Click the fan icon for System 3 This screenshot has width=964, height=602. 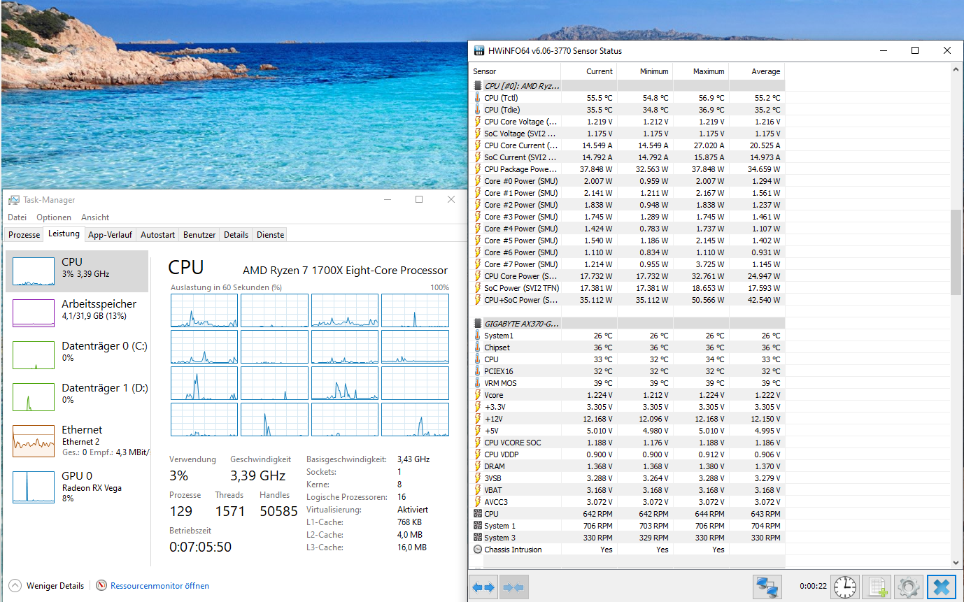click(478, 538)
